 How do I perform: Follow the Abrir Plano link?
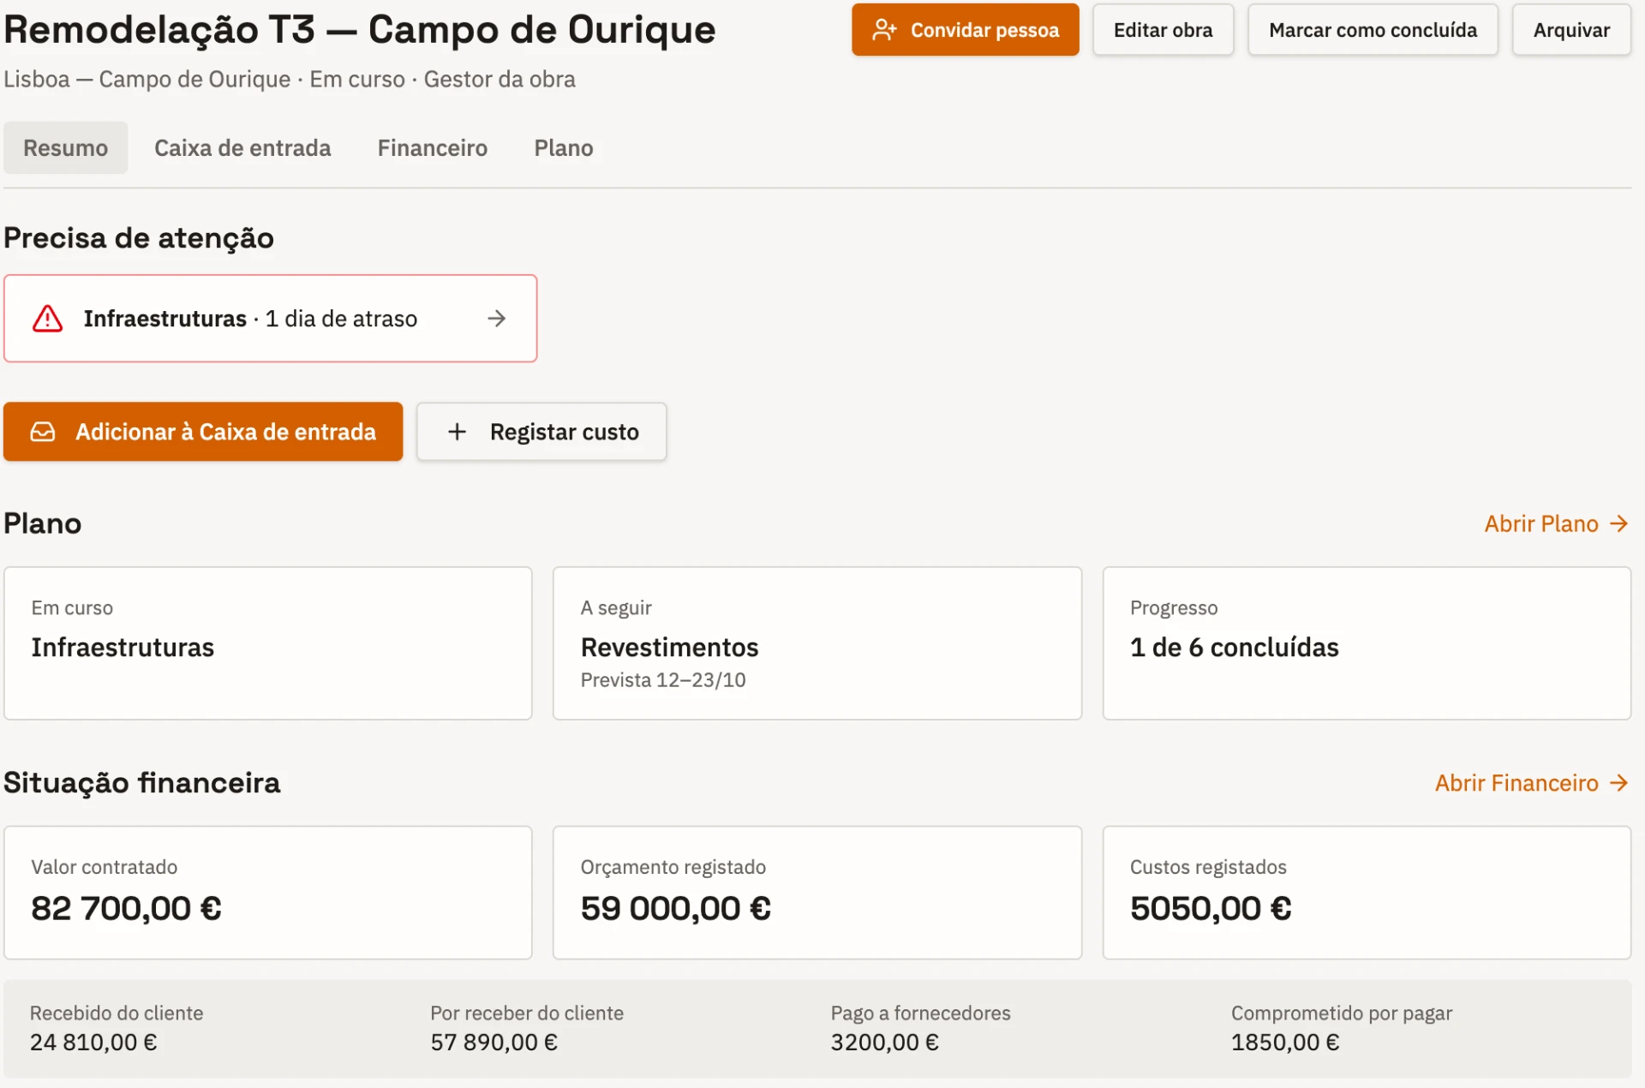coord(1556,523)
